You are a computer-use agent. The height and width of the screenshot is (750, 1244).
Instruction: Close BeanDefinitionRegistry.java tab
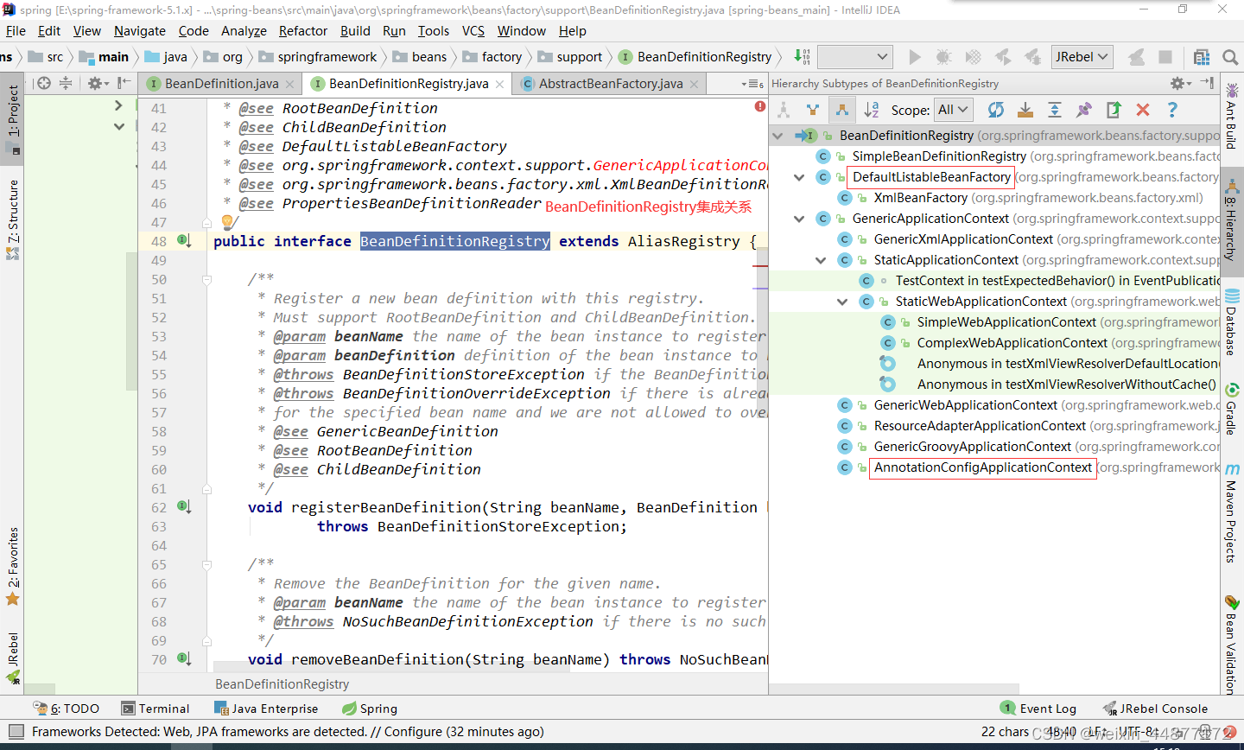point(500,85)
